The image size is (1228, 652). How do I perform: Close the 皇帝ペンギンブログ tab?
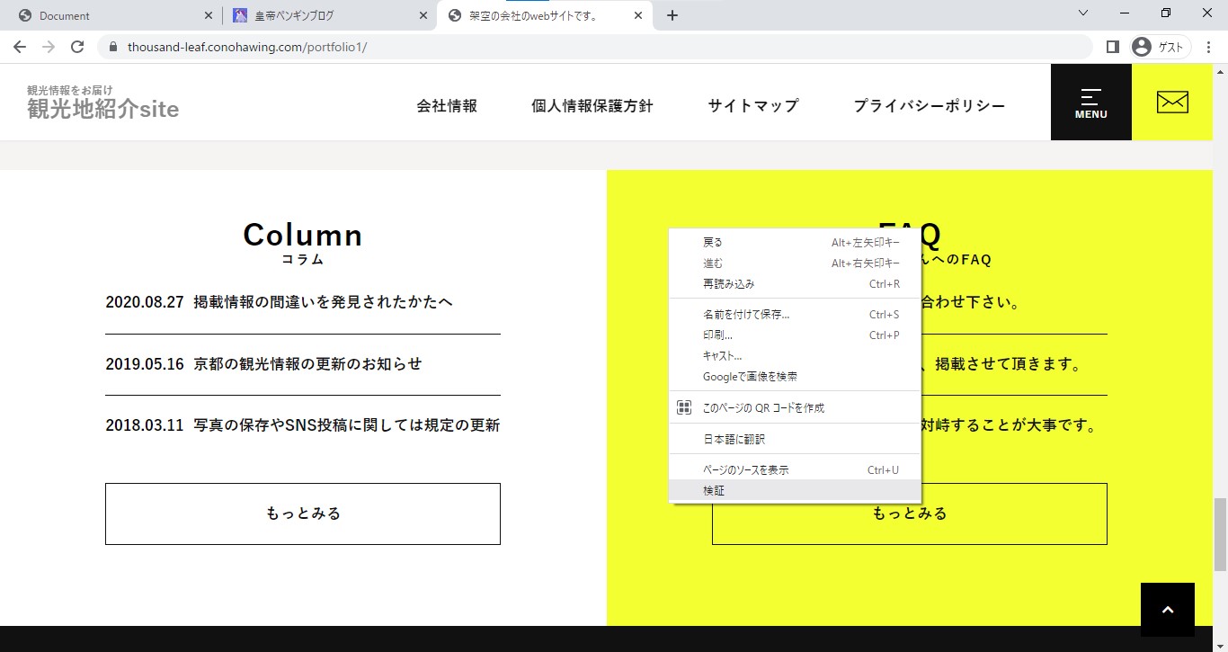pos(423,15)
